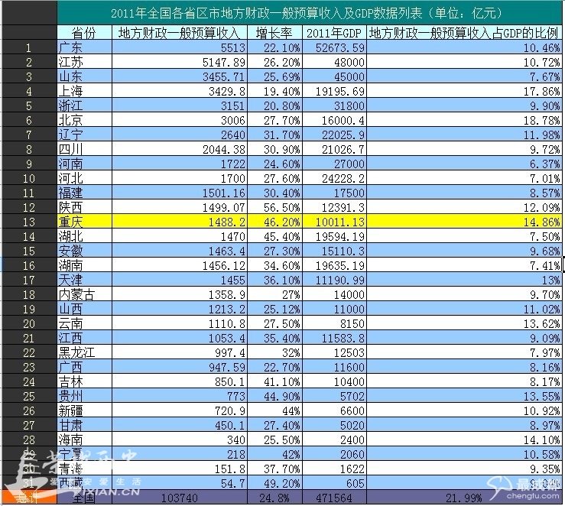Select the 内蒙古 province cell
565x506 pixels.
(x=85, y=294)
